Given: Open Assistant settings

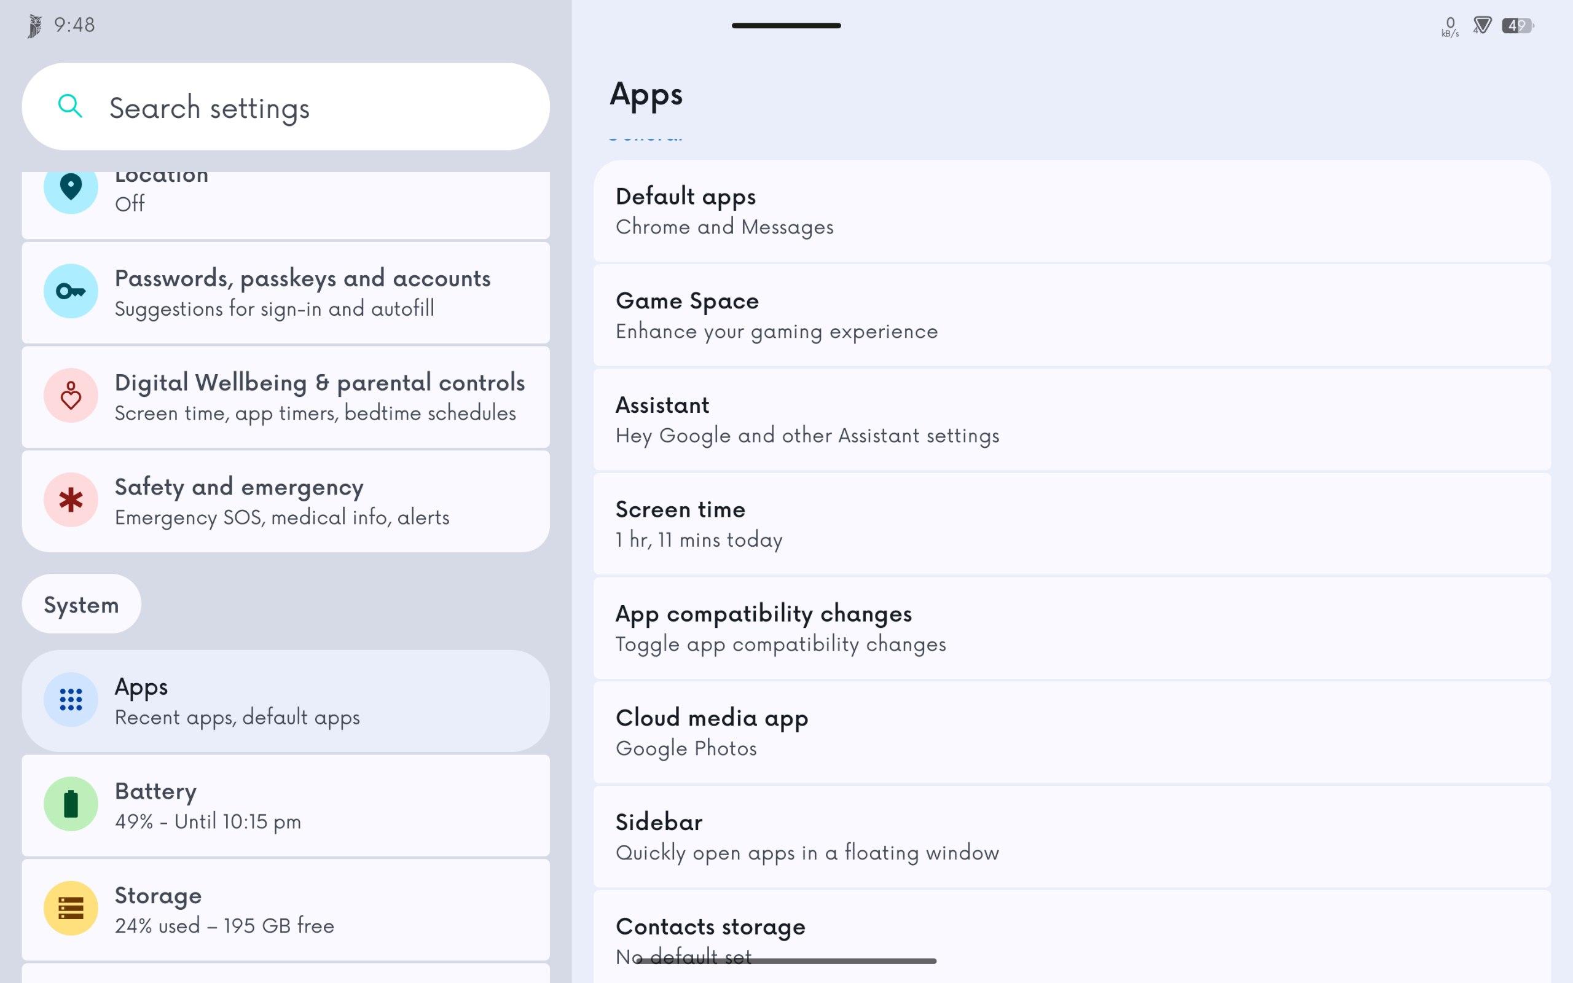Looking at the screenshot, I should point(1072,420).
